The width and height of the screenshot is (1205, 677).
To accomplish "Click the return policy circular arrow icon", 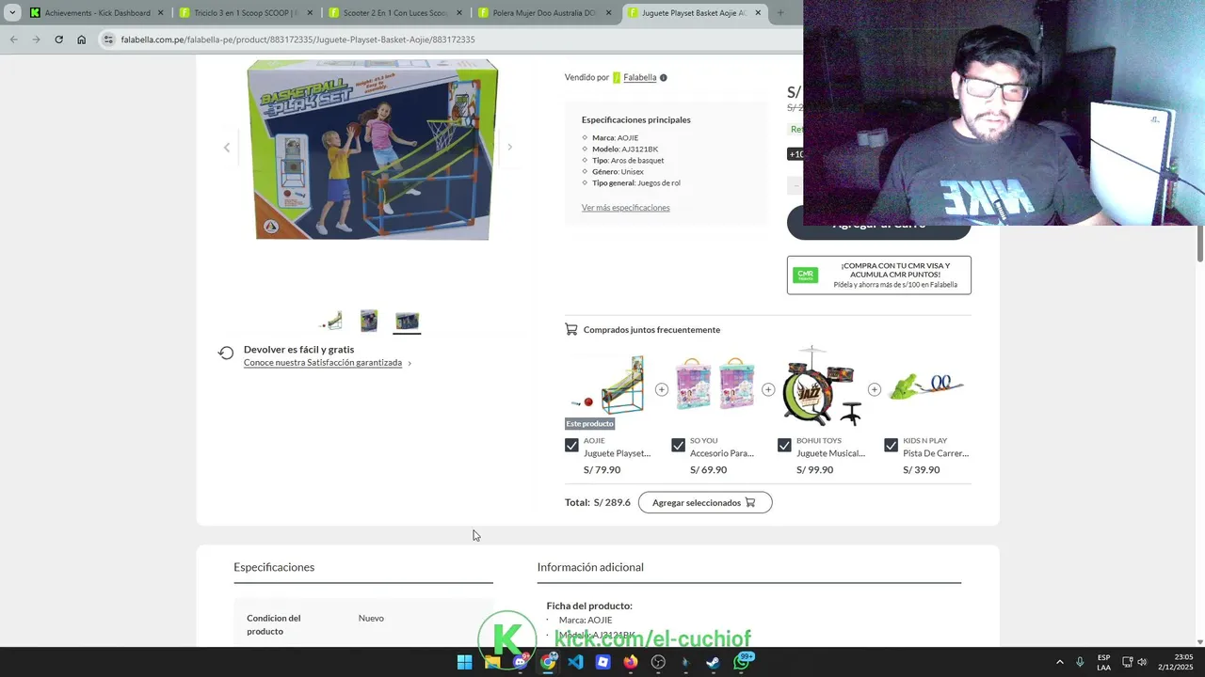I will (x=226, y=354).
